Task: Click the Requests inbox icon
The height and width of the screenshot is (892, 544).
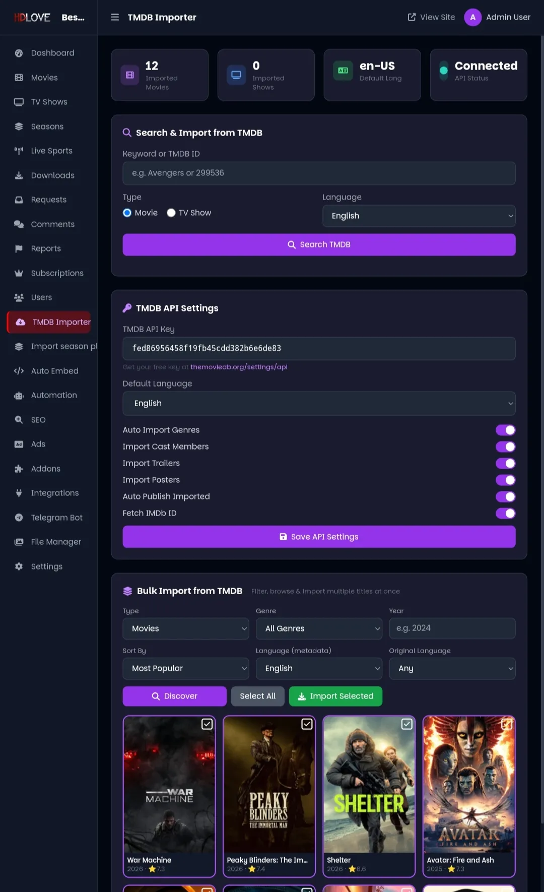Action: coord(19,200)
